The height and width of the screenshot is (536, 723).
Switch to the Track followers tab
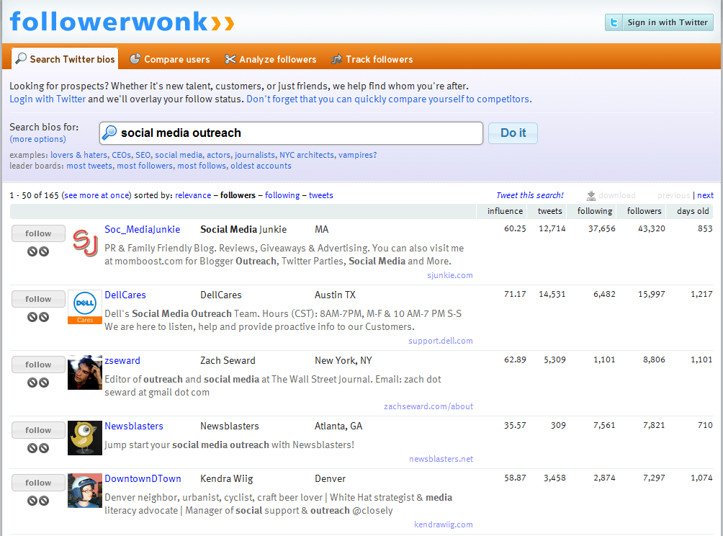point(372,59)
